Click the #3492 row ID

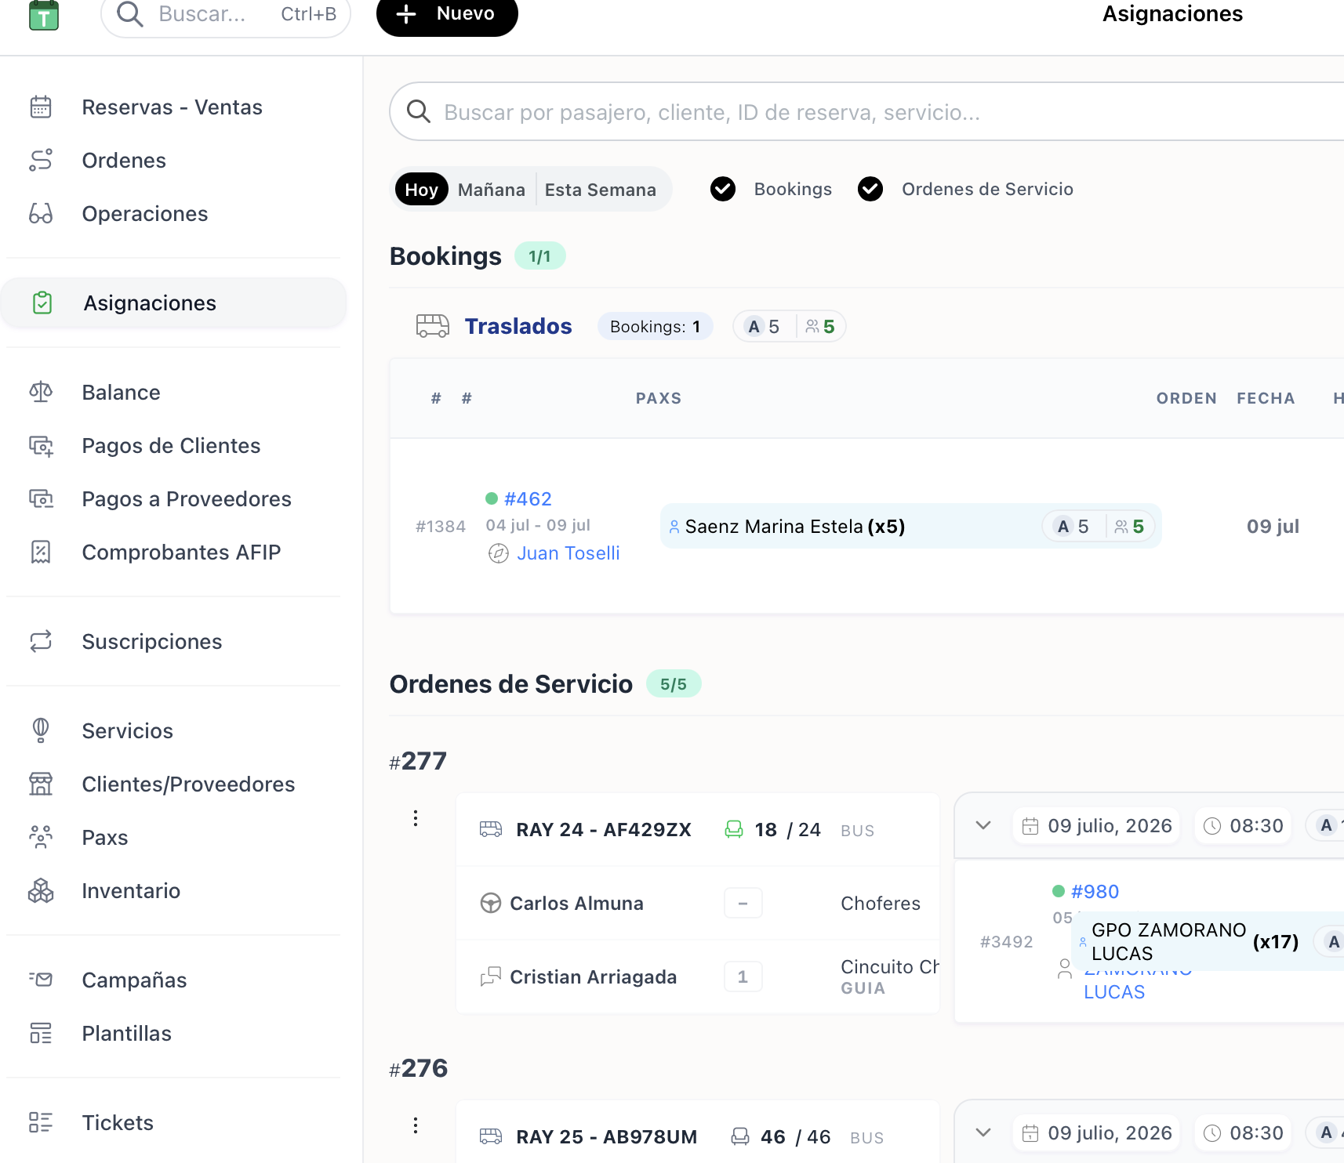1007,941
